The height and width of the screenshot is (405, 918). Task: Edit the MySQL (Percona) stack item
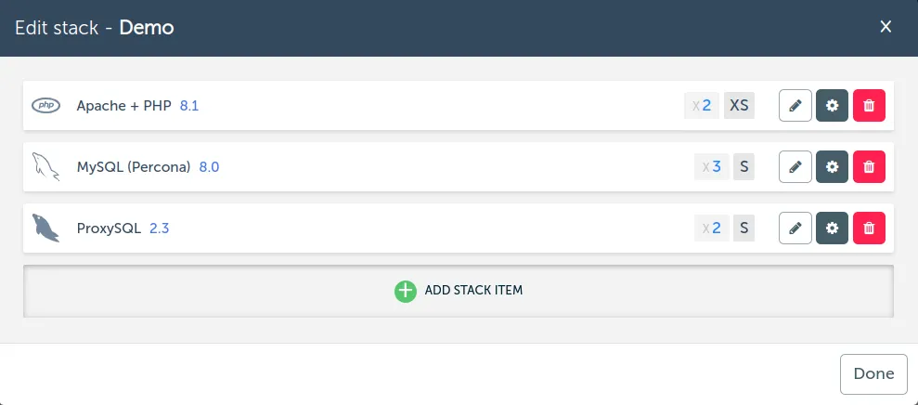[795, 167]
